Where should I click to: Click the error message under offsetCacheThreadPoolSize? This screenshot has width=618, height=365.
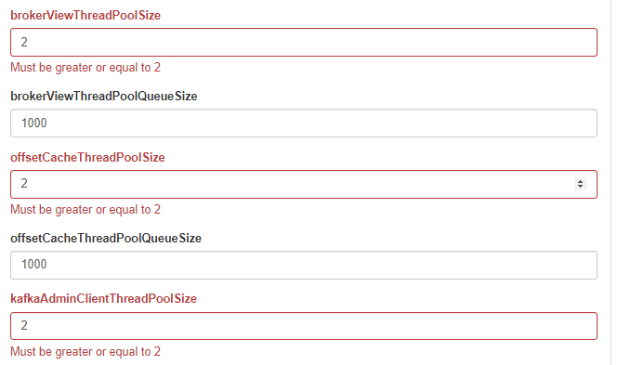click(x=85, y=210)
